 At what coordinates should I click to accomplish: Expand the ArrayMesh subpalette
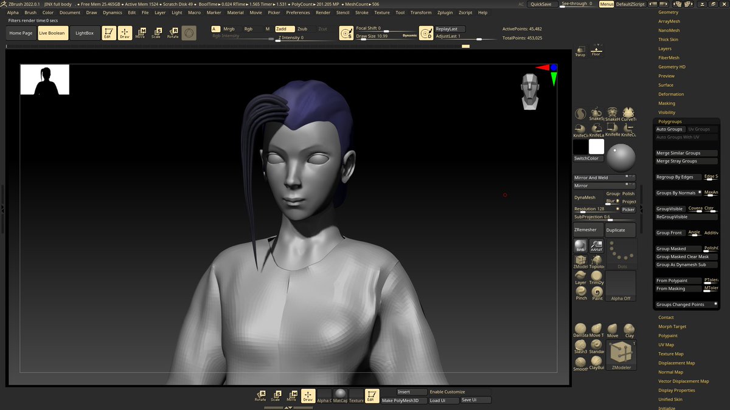coord(669,21)
